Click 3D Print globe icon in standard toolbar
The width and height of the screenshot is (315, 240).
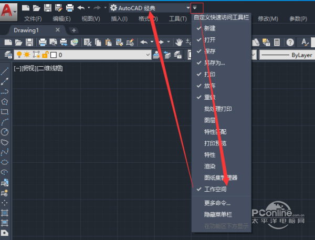click(75, 43)
